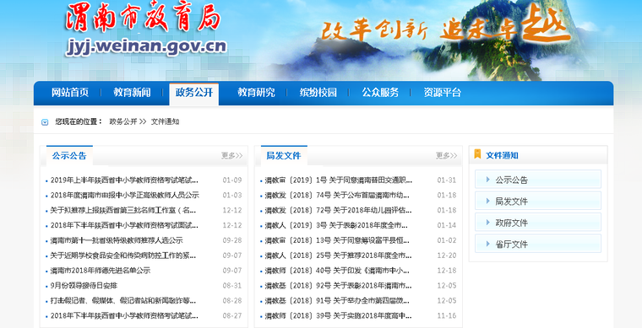642x328 pixels.
Task: Open document 渭教人〔2018〕25号
Action: click(x=338, y=255)
